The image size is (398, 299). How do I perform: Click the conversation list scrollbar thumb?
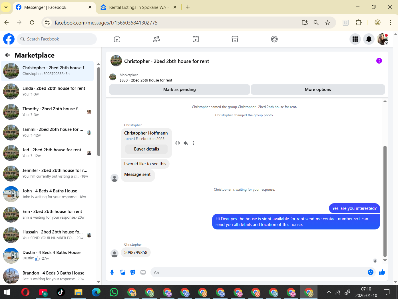point(99,111)
